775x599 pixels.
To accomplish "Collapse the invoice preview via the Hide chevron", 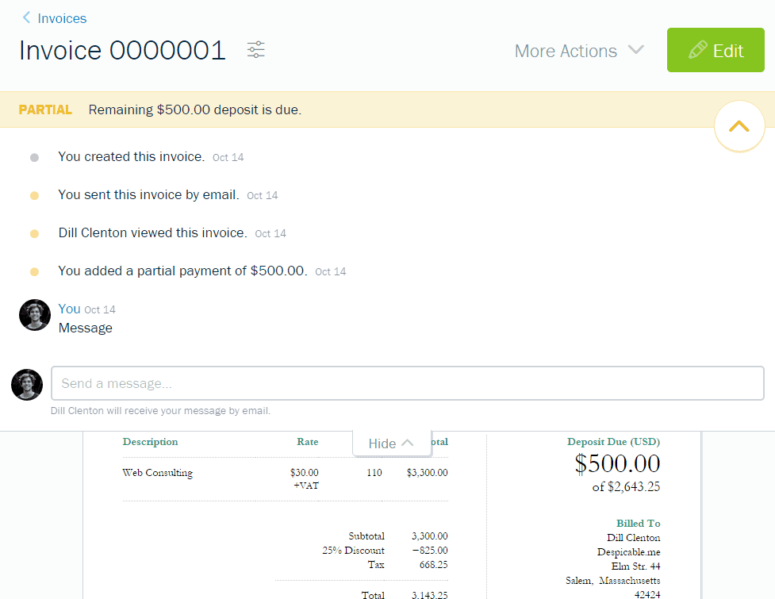I will [x=392, y=443].
